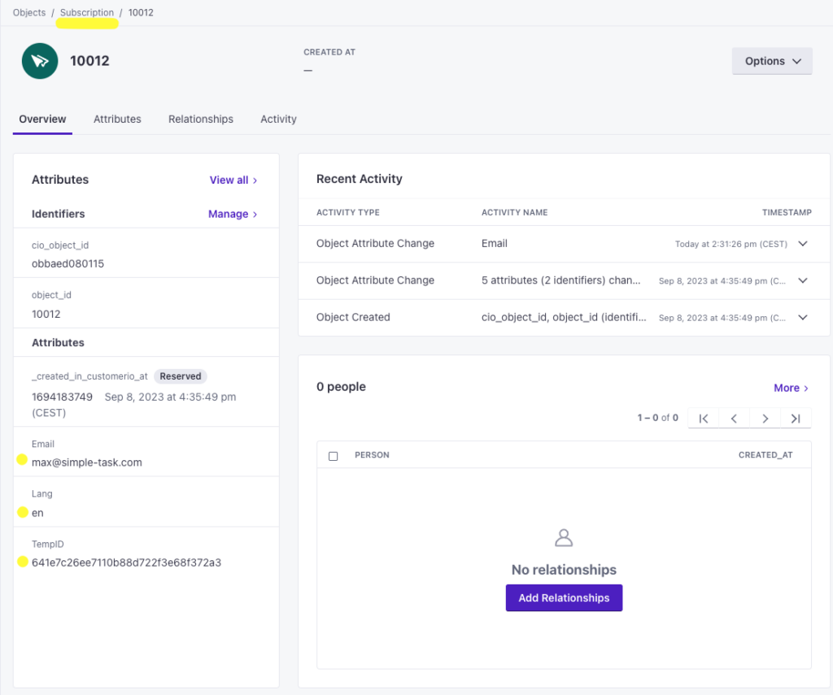Click the object_id value 10012 under Identifiers

(x=46, y=315)
